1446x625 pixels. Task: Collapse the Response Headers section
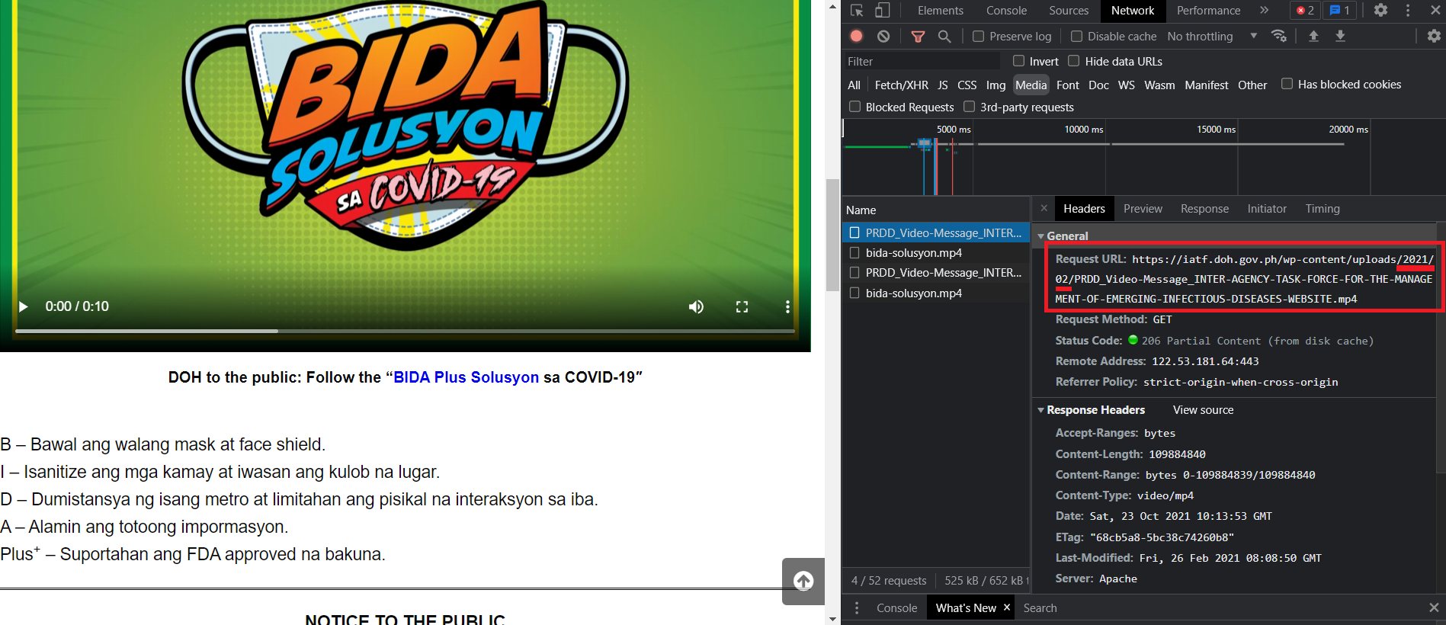coord(1041,410)
